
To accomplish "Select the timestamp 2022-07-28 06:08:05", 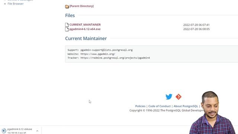I will 196,29.
